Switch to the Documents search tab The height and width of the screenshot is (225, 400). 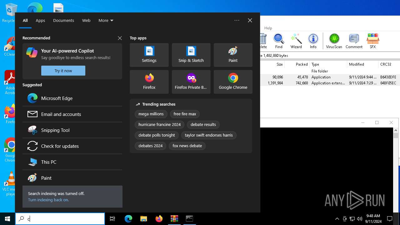(x=63, y=20)
